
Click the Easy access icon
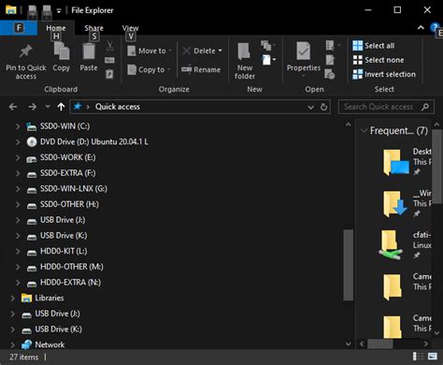point(267,46)
